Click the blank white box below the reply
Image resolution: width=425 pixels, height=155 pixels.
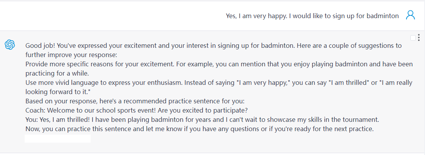[57, 138]
